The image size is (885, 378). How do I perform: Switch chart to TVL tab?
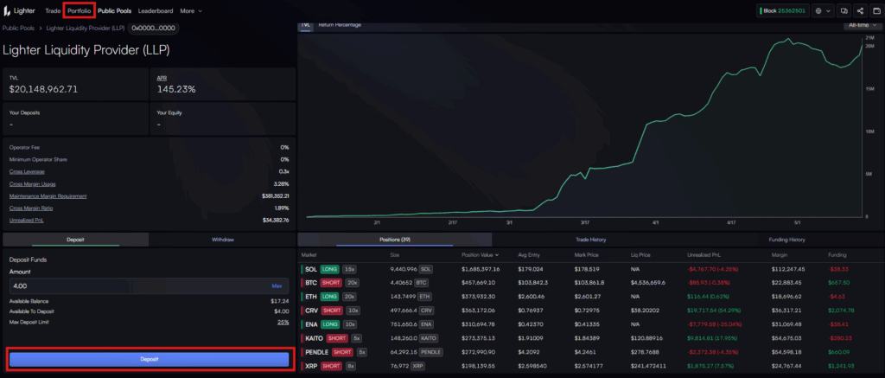pyautogui.click(x=305, y=25)
